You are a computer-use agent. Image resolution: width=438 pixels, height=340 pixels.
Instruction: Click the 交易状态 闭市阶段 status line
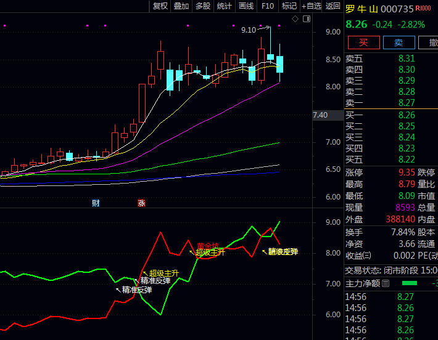[x=391, y=270]
